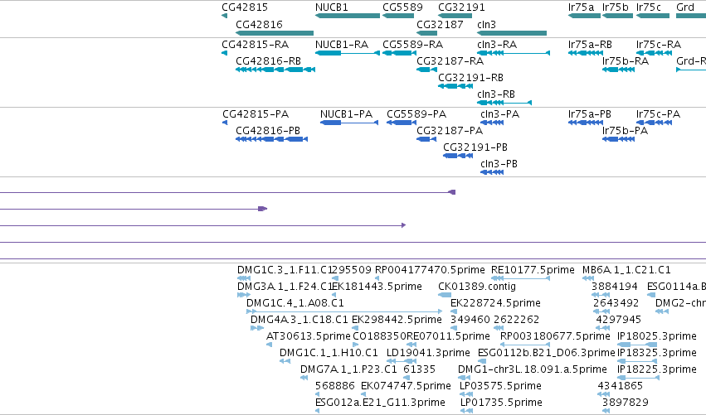Click the CG42815 gene label
This screenshot has height=415, width=706.
pyautogui.click(x=245, y=7)
